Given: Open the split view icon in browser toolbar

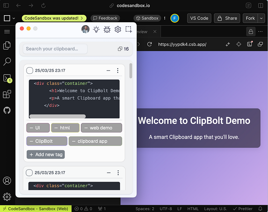Looking at the screenshot, I should tap(261, 6).
